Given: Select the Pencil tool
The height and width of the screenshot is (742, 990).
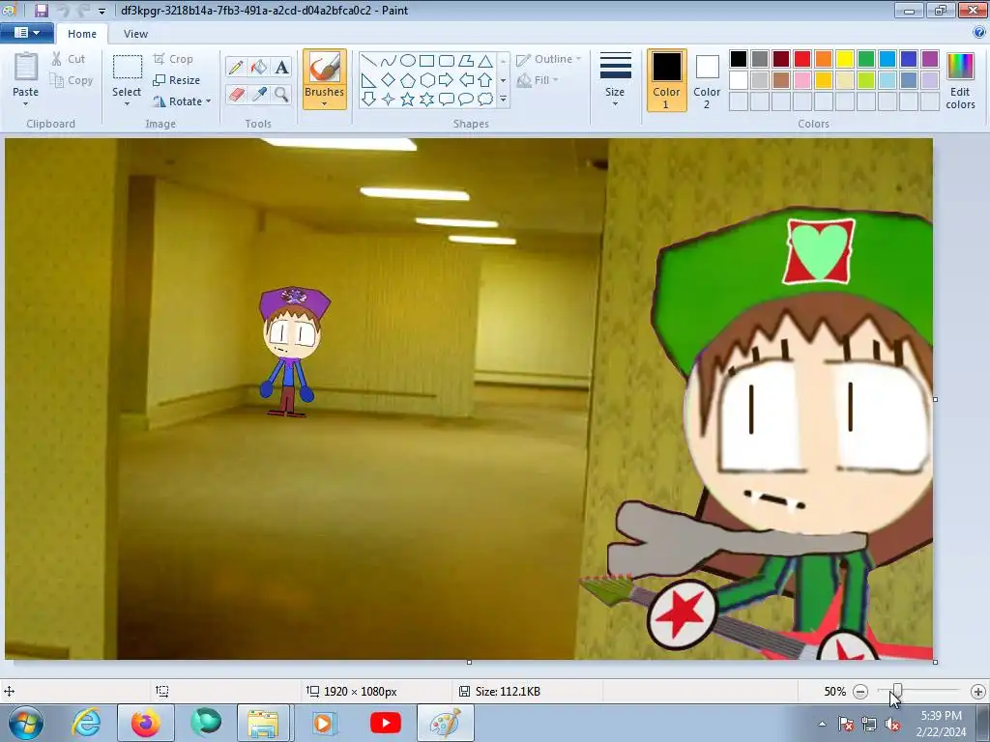Looking at the screenshot, I should click(x=236, y=68).
